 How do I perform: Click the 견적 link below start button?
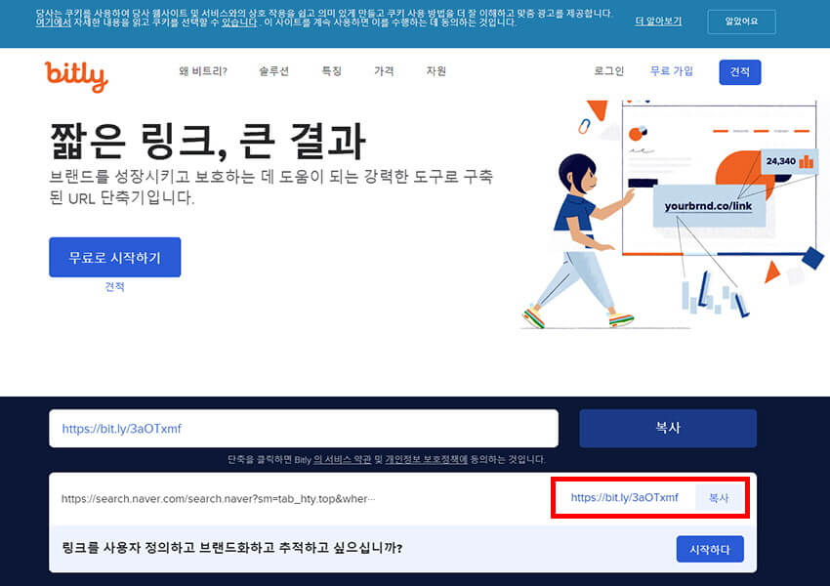pyautogui.click(x=115, y=287)
